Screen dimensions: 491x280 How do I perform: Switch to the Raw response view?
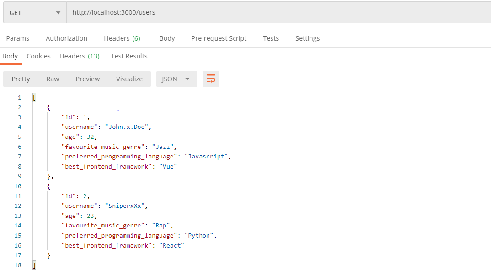(52, 79)
